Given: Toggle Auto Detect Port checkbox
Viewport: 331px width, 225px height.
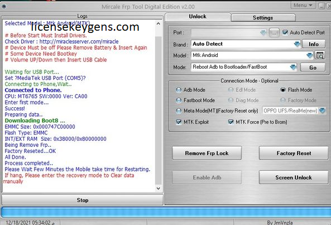Looking at the screenshot, I should point(285,32).
